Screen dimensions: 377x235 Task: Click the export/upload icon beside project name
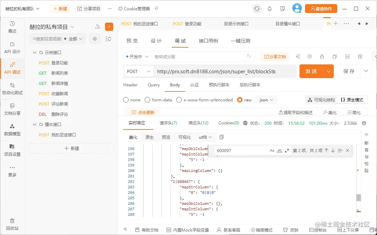pyautogui.click(x=97, y=26)
